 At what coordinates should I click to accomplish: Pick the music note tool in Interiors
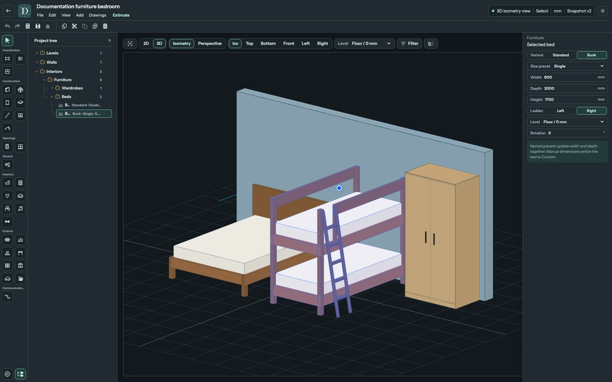(20, 209)
